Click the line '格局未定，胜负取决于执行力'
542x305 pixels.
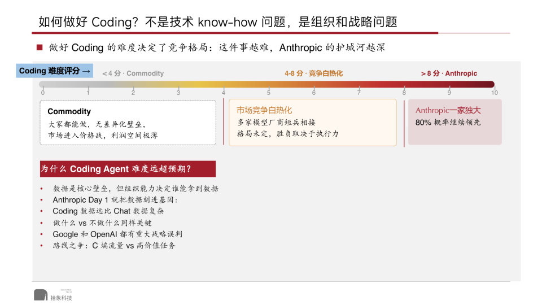click(x=287, y=133)
